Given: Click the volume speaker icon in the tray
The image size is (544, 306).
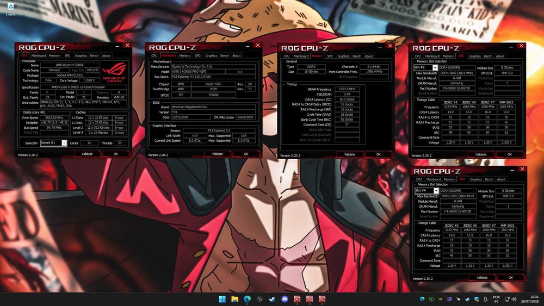Looking at the screenshot, I should pyautogui.click(x=514, y=299).
